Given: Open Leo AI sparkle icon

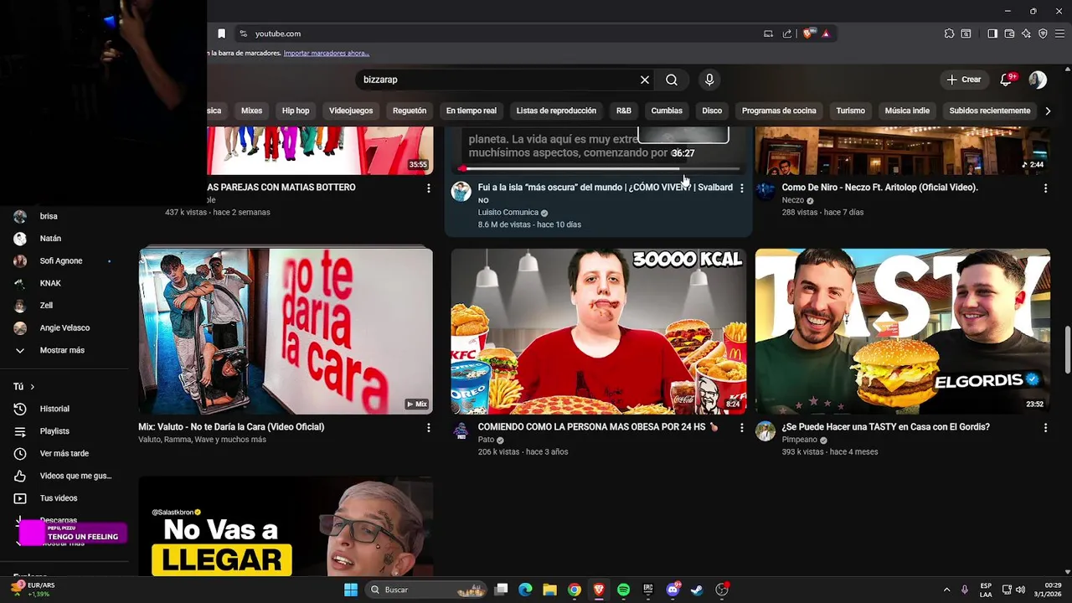Looking at the screenshot, I should 1026,33.
